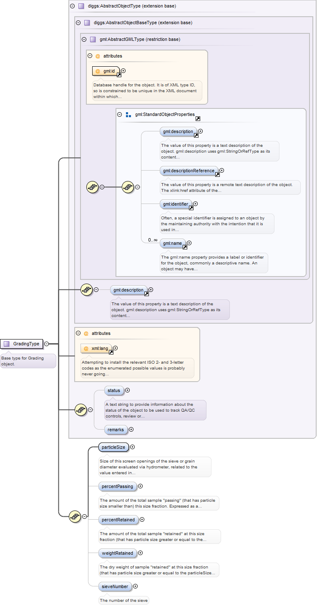Click the link arrow under gml:identifier
317x606 pixels.
tap(191, 208)
